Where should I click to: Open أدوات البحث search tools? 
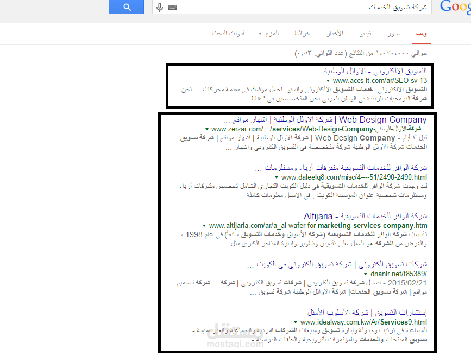229,34
